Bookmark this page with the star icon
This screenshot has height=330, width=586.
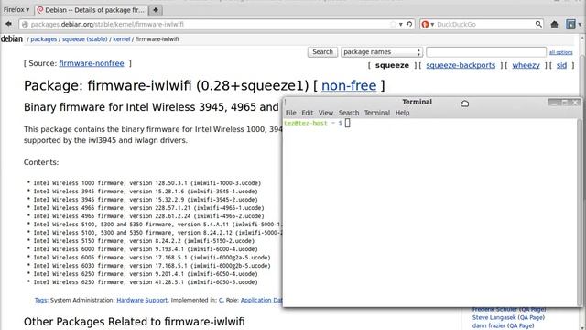point(393,25)
